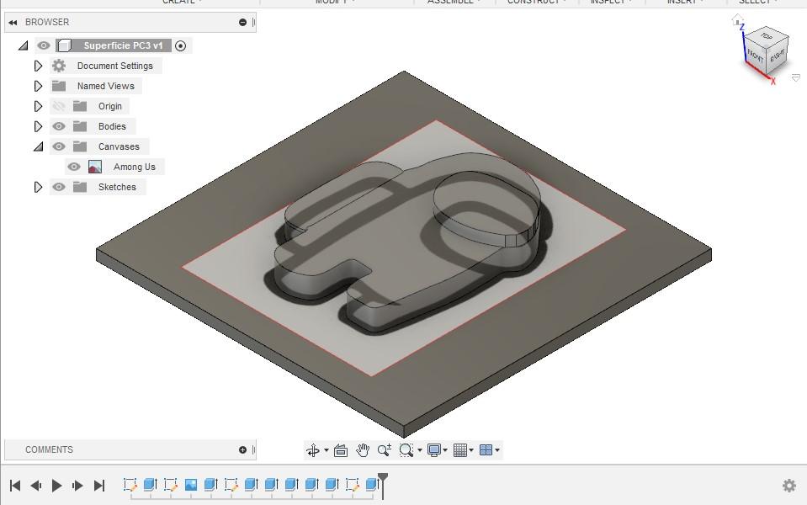Select the Sketches label in browser
Viewport: 807px width, 505px height.
(117, 187)
